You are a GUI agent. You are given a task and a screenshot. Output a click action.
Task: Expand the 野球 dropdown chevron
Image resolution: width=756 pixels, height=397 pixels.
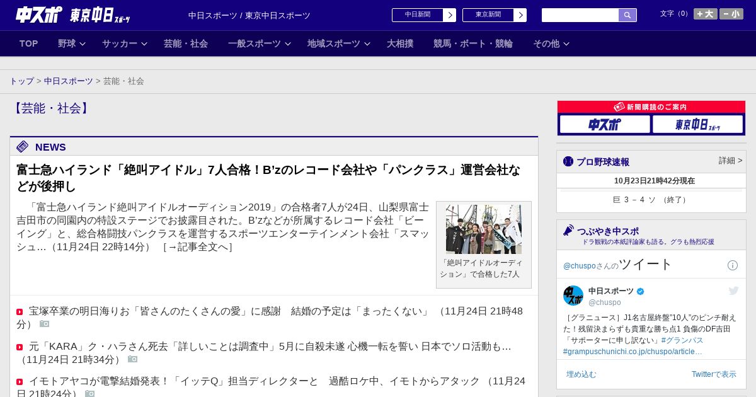click(83, 44)
